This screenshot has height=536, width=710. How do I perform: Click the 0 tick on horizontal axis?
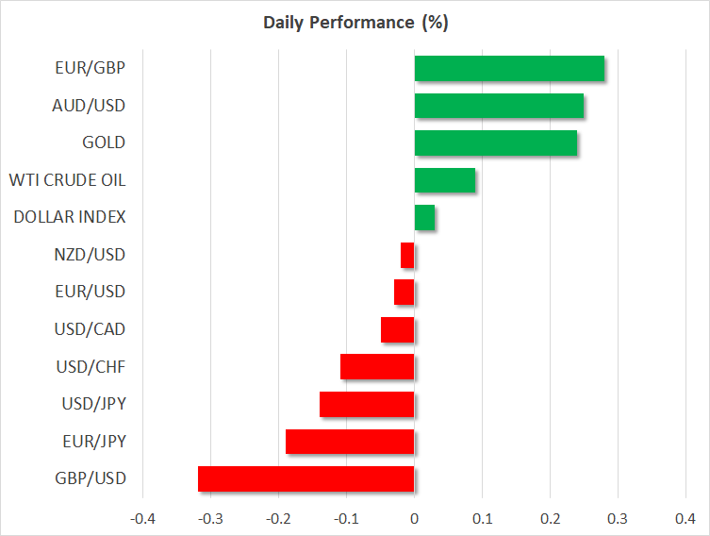pos(414,518)
